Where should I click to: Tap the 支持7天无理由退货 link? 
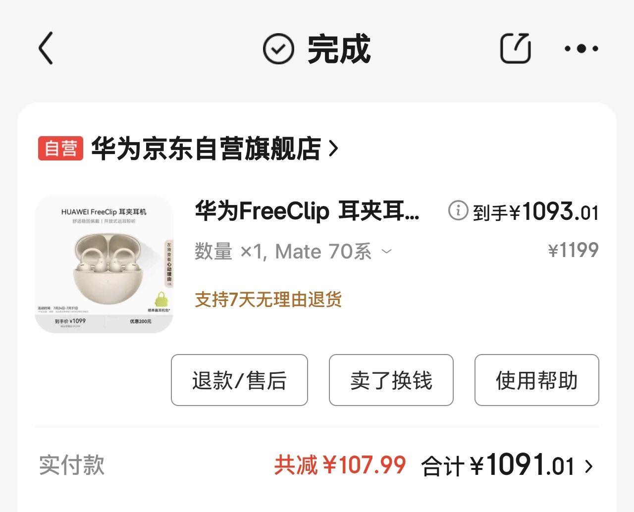click(268, 299)
